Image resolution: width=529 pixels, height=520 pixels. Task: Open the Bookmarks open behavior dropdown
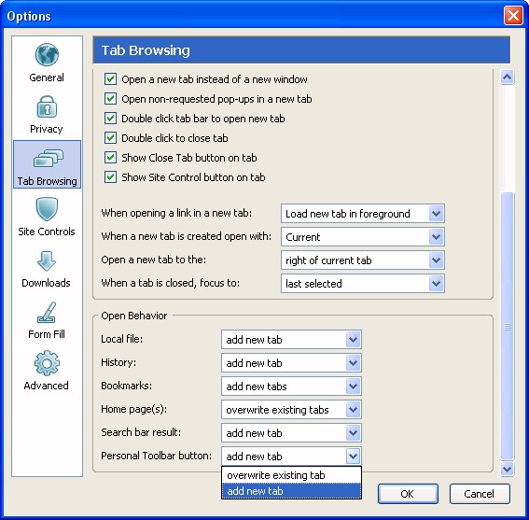tap(291, 386)
